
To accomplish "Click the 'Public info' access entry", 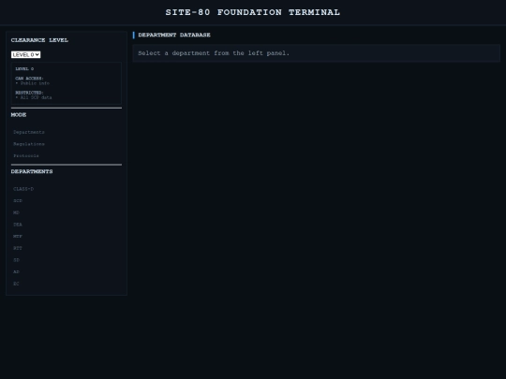I will tap(34, 83).
